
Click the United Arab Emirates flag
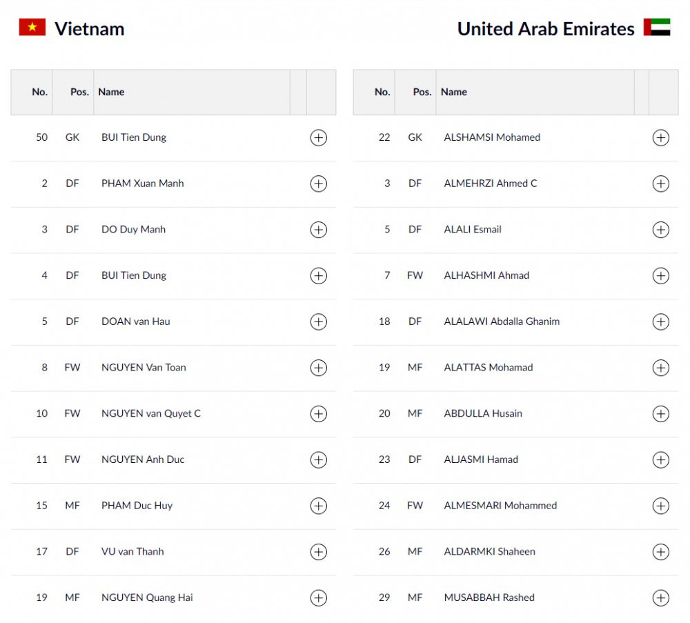656,28
